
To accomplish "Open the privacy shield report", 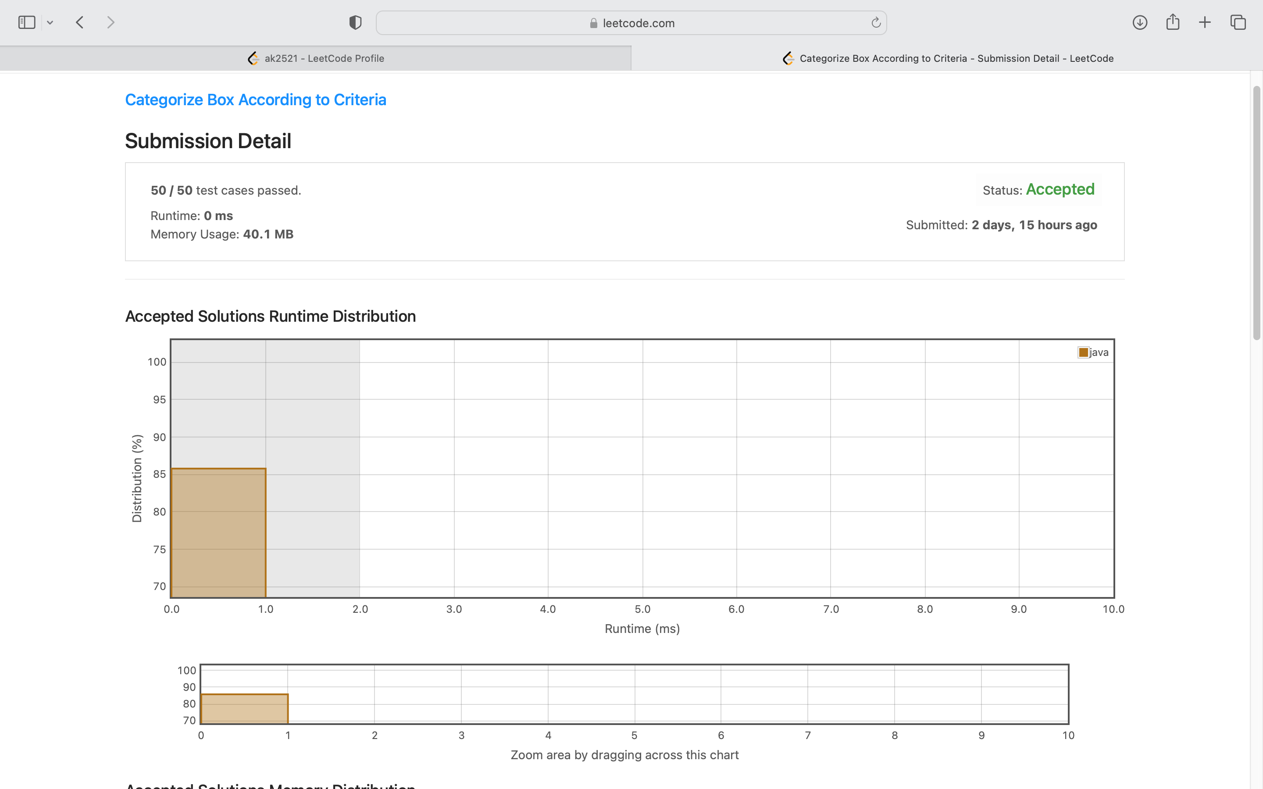I will tap(355, 22).
